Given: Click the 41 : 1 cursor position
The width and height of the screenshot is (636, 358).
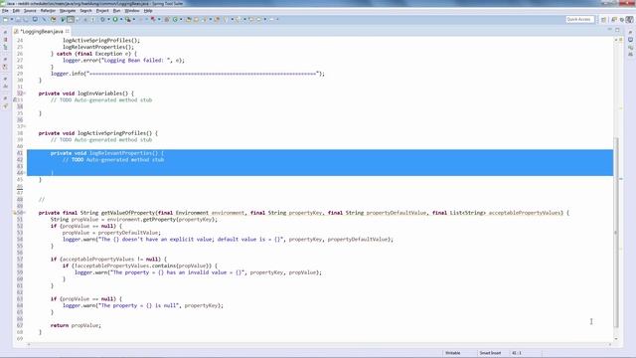Looking at the screenshot, I should (x=517, y=353).
